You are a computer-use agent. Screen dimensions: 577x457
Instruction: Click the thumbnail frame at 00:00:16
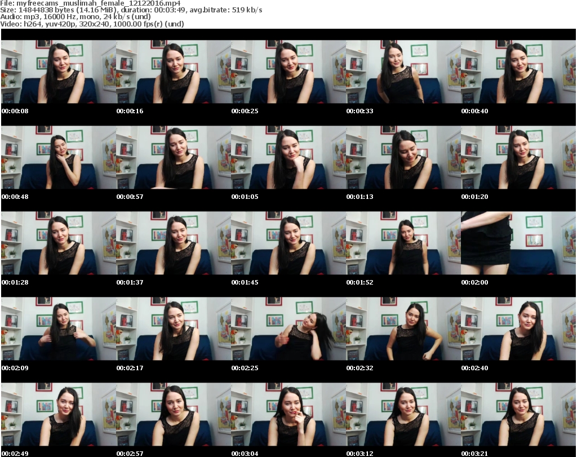[x=174, y=72]
